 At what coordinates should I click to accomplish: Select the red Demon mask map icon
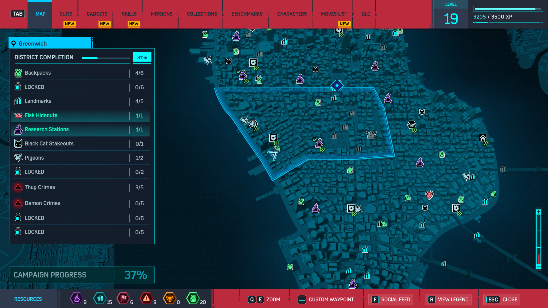pyautogui.click(x=429, y=195)
